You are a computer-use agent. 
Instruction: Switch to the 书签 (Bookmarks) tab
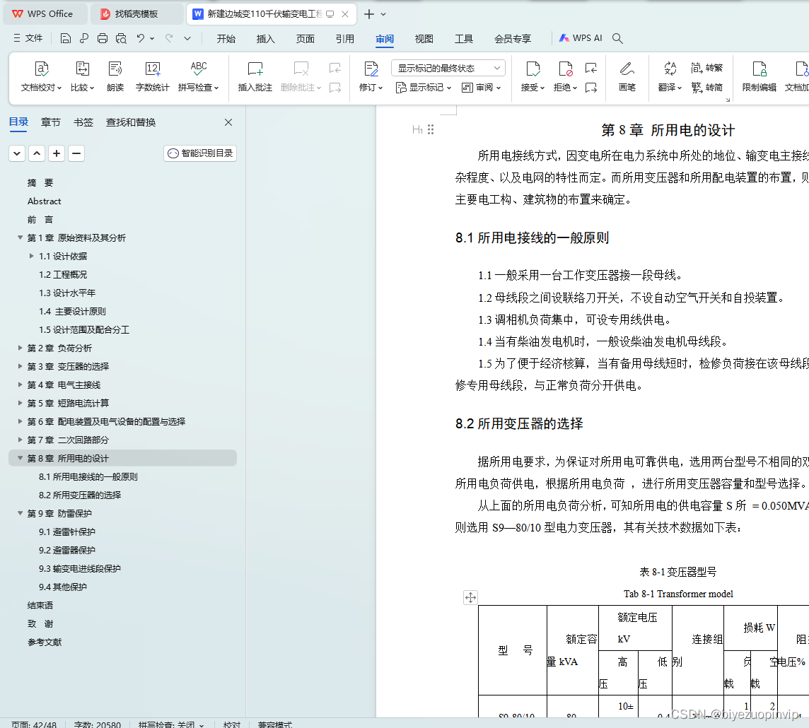point(83,122)
